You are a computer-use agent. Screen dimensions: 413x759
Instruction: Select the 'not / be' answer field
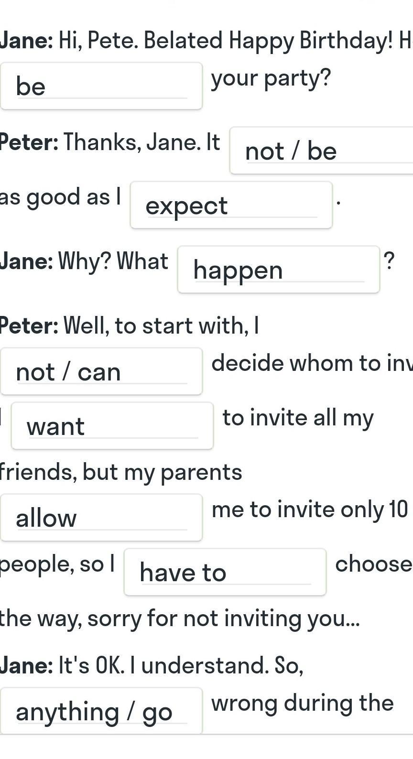click(x=321, y=151)
